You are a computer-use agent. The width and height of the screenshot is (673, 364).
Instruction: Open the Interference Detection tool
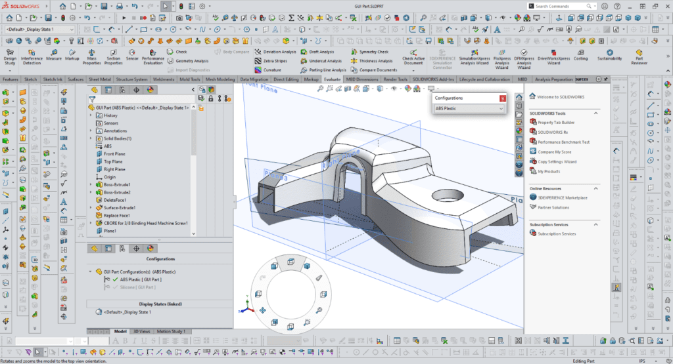32,56
